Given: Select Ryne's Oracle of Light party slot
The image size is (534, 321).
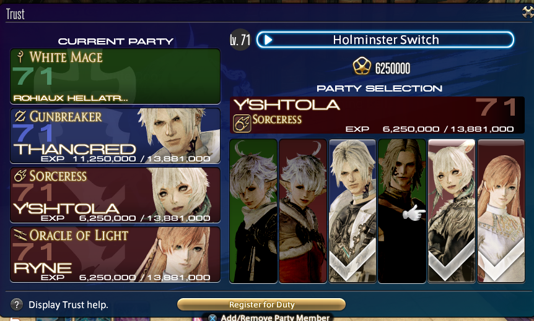Looking at the screenshot, I should click(115, 254).
